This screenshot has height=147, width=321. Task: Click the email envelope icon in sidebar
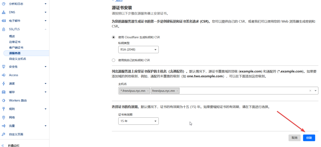tap(4, 21)
